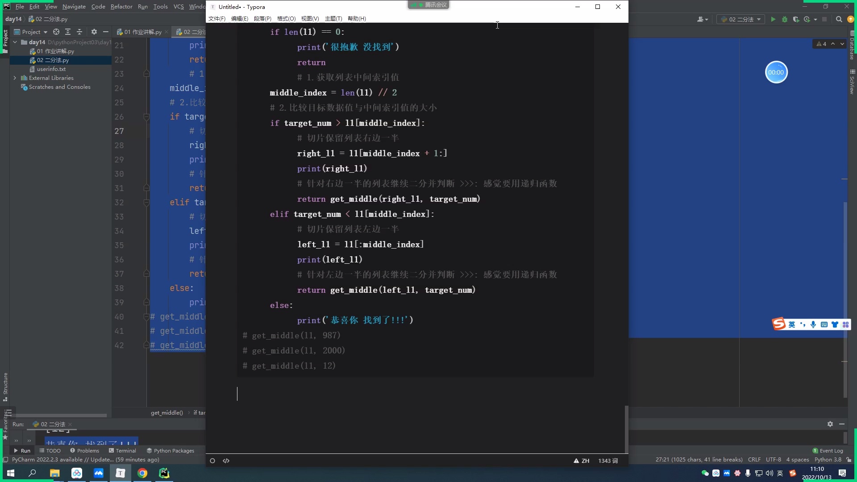This screenshot has height=482, width=857.
Task: Select Typora source code mode icon
Action: coord(225,461)
